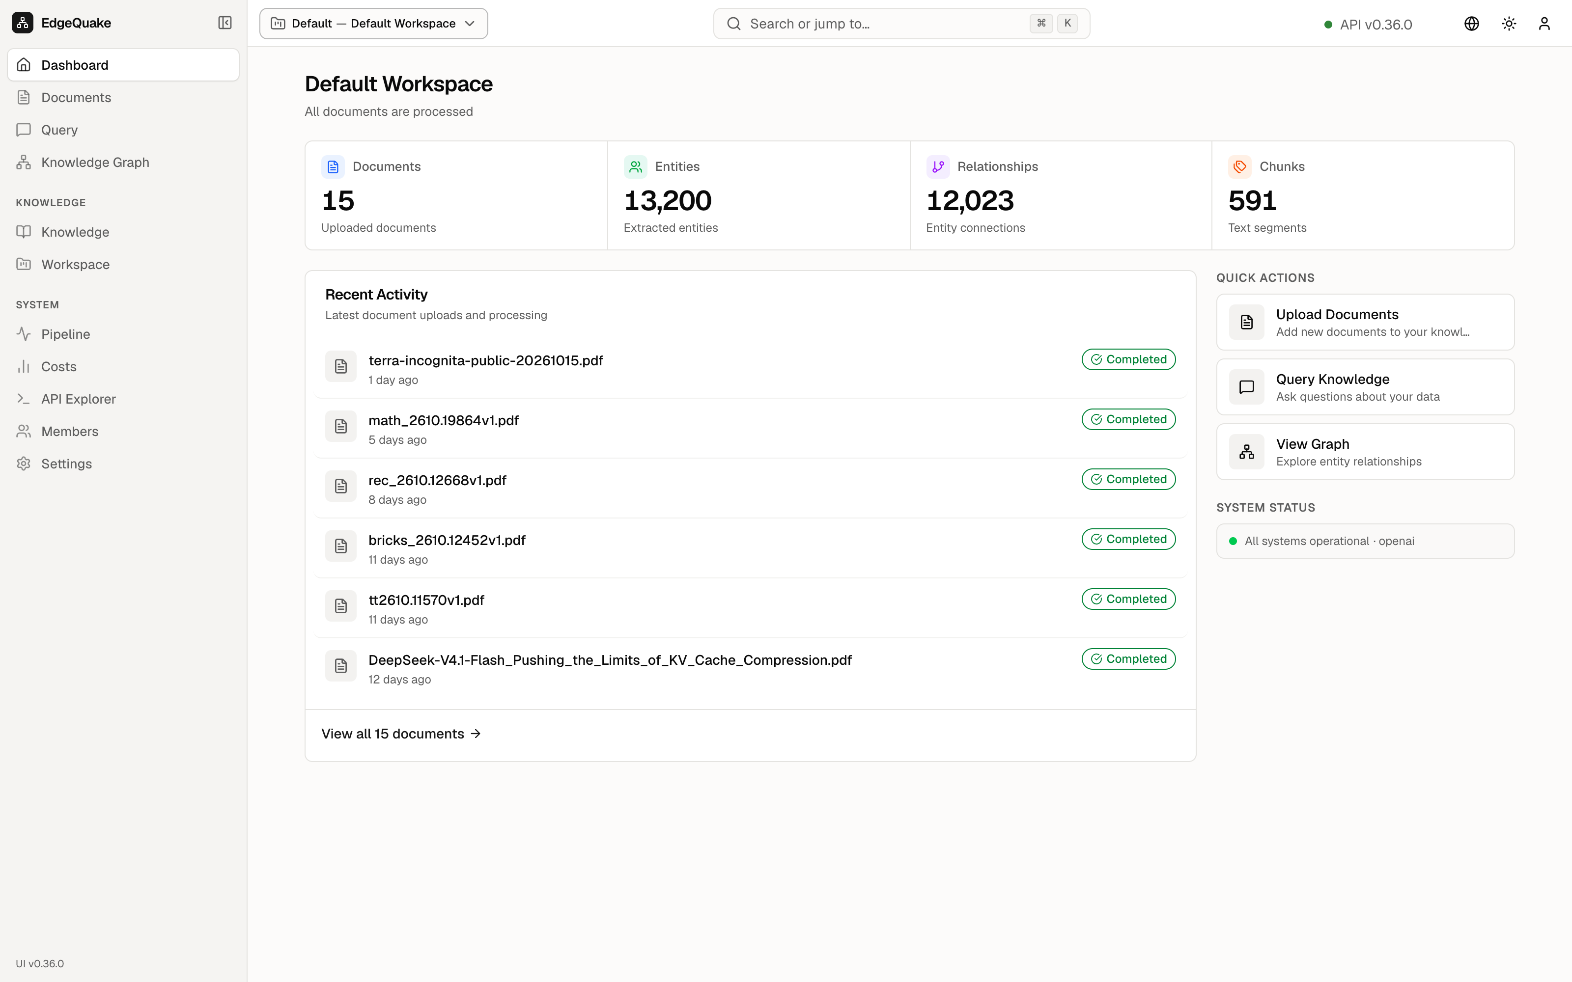This screenshot has height=982, width=1572.
Task: Click the 15 uploaded documents value
Action: [338, 201]
